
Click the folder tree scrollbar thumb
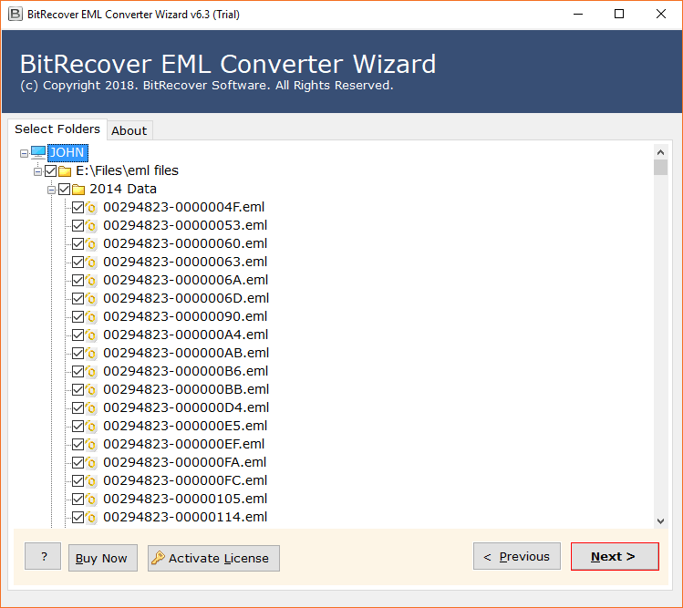660,167
